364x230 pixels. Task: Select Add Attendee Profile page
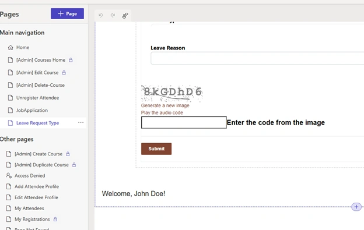(37, 186)
